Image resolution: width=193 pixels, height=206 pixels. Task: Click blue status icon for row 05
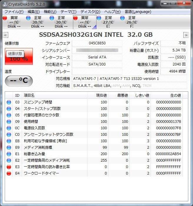coord(9,115)
